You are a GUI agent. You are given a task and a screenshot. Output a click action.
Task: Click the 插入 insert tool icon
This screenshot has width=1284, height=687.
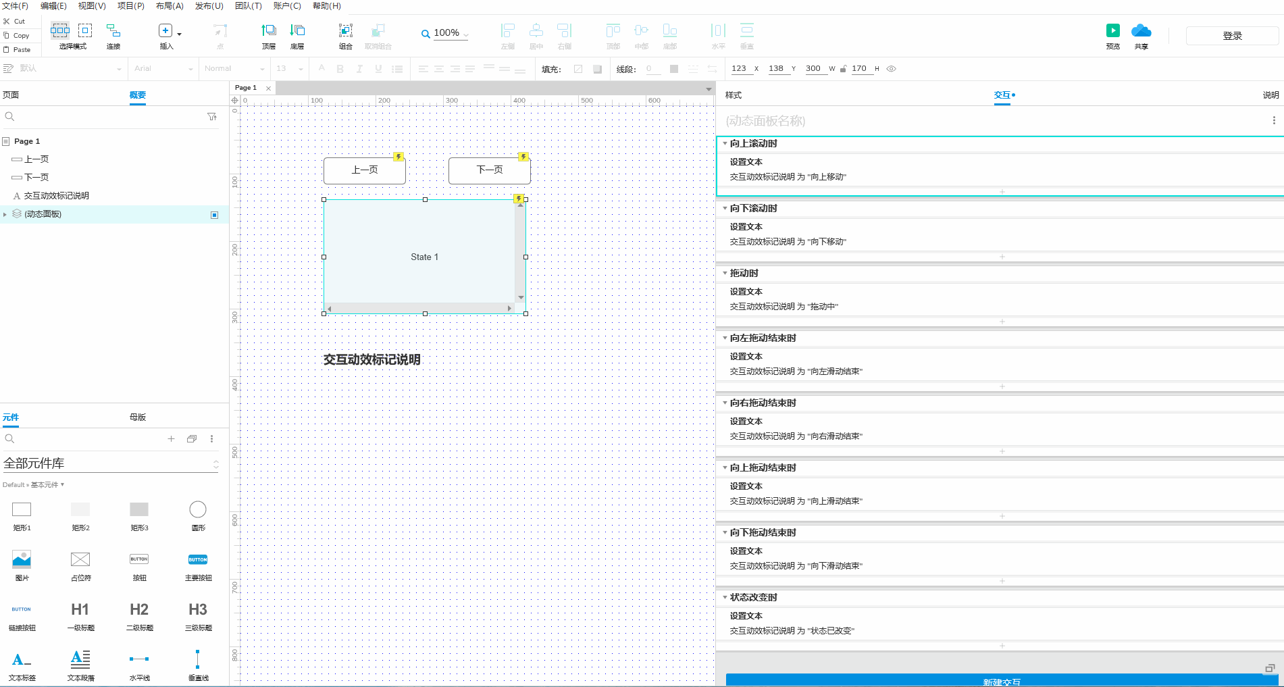click(x=165, y=30)
